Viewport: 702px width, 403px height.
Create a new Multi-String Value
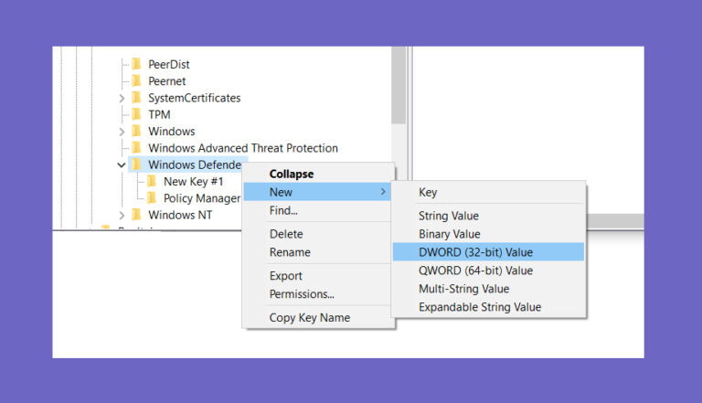point(488,289)
